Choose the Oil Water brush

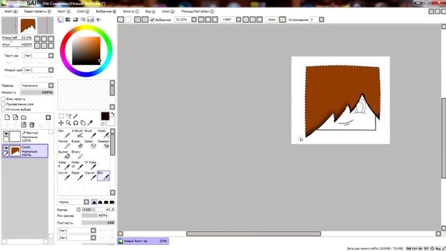point(91,165)
